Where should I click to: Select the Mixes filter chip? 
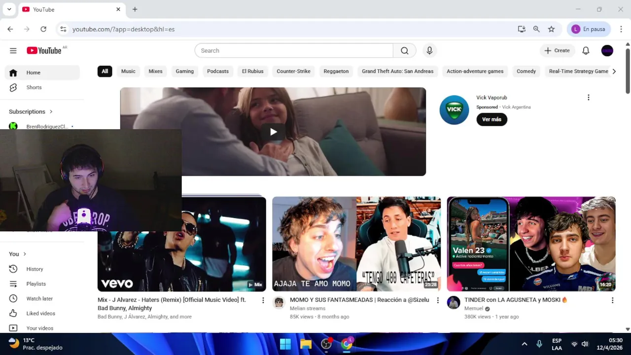[x=155, y=71]
